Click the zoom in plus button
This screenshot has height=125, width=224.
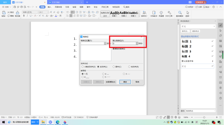pyautogui.click(x=217, y=117)
